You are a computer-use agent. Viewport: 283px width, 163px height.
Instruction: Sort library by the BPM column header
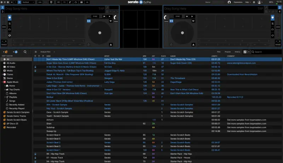tap(144, 56)
